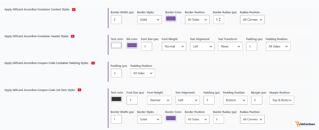Open Padding Position dropdown set to Bottom
The image size is (319, 130).
point(235,100)
